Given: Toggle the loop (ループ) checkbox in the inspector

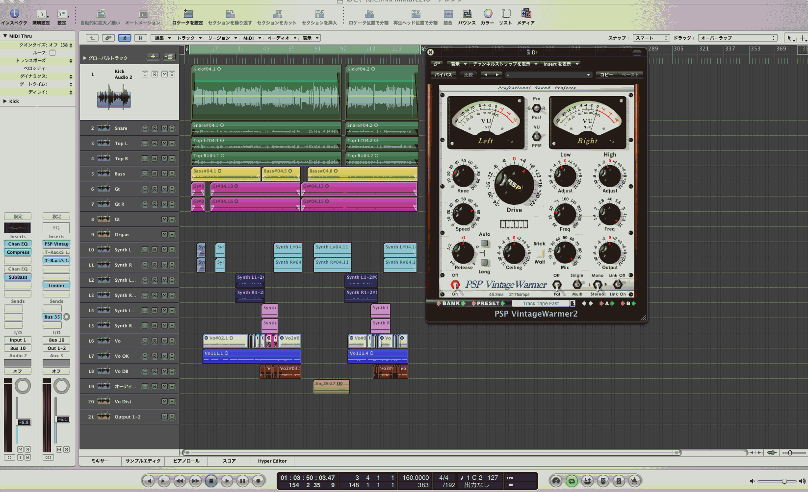Looking at the screenshot, I should pos(52,52).
